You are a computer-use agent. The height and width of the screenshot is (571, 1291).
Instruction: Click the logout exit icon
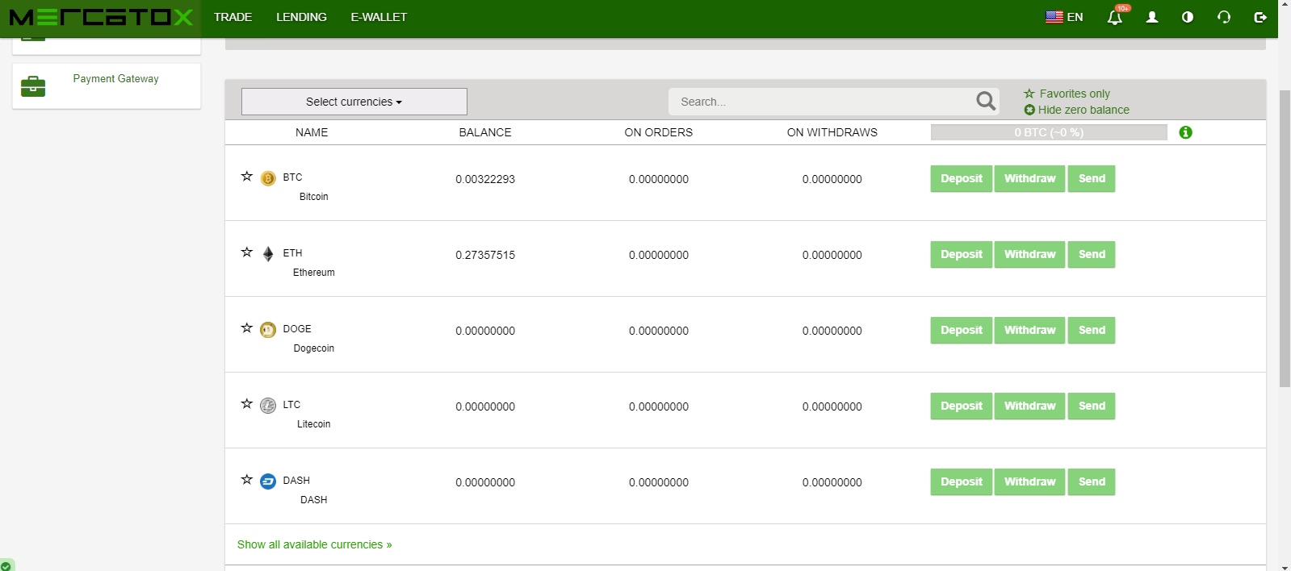[1260, 17]
